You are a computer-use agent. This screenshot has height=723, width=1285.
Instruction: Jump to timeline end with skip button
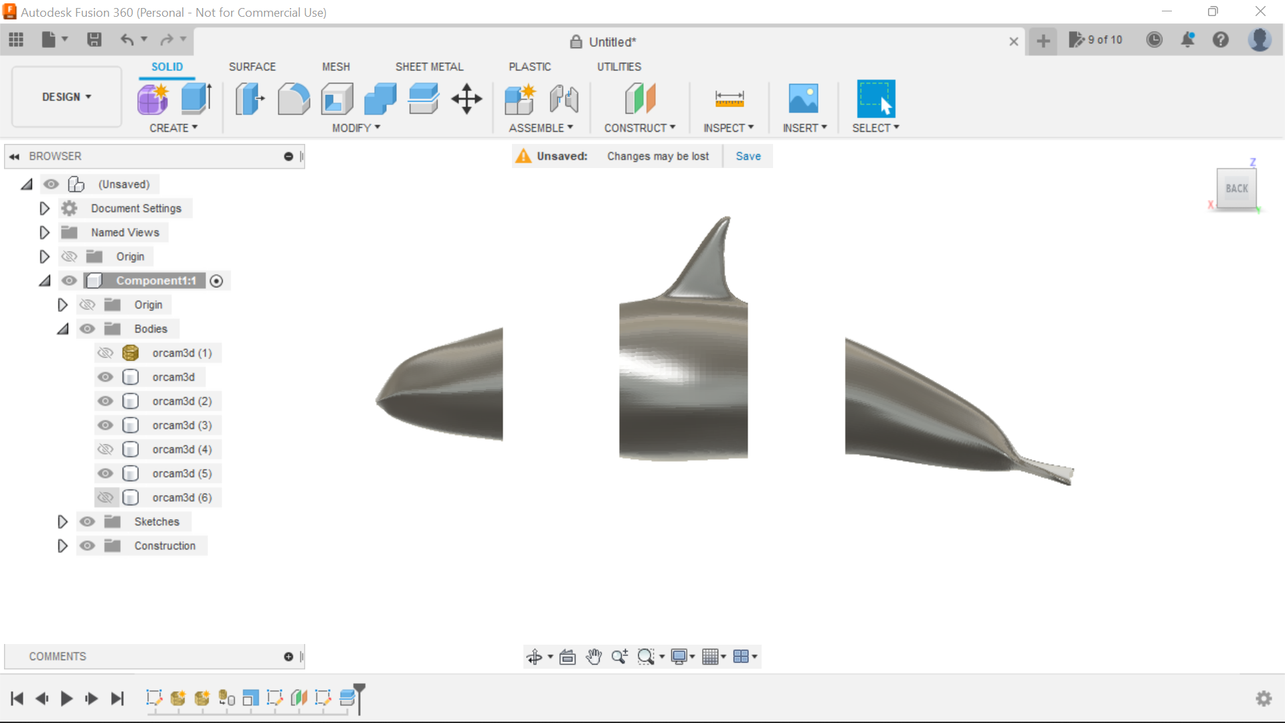[118, 698]
